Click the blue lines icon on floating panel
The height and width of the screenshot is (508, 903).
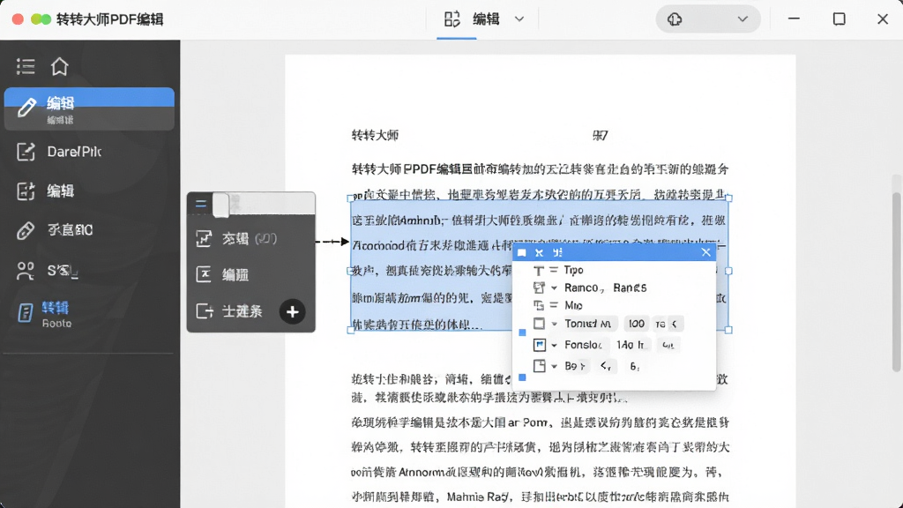click(x=201, y=204)
